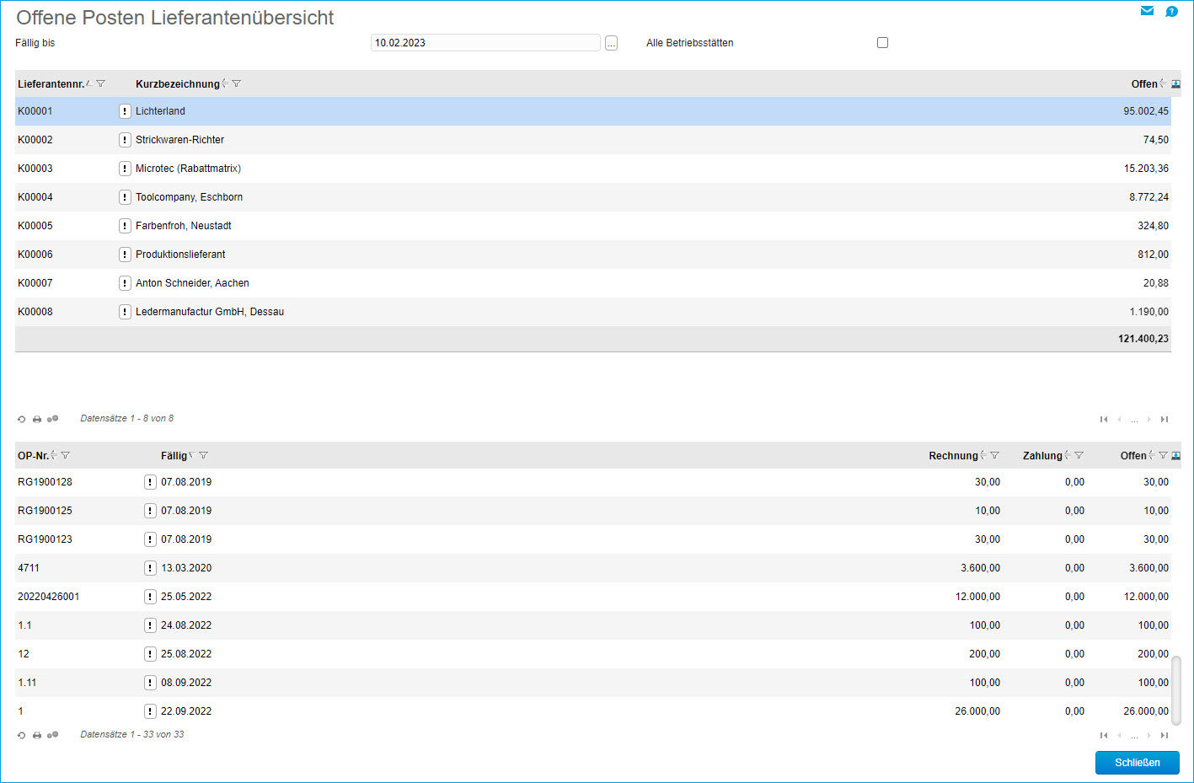Click the Fällig bis date input field
Screen dimensions: 1194x783
pos(485,43)
